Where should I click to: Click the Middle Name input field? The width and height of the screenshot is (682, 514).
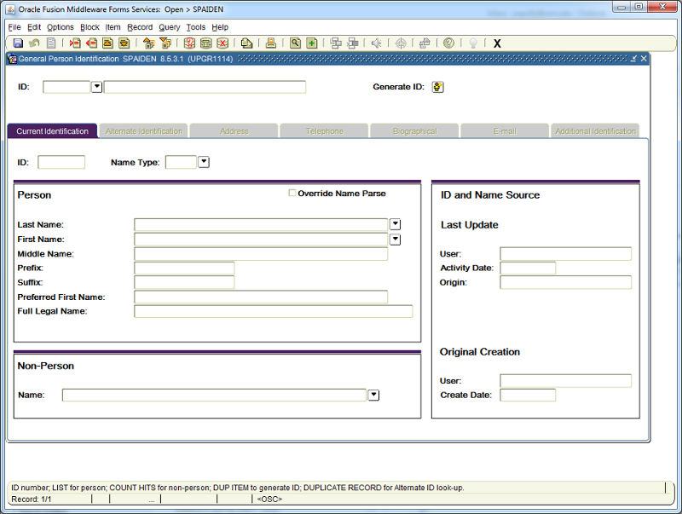pos(261,253)
